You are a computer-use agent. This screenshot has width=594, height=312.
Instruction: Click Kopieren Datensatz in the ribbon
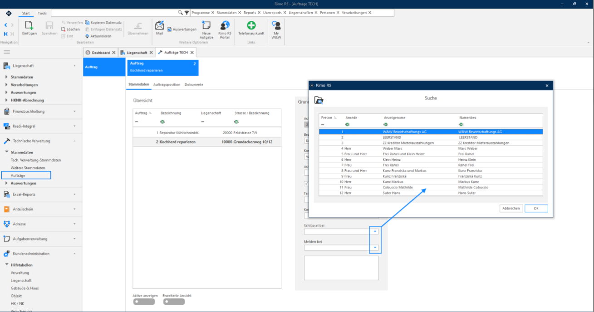click(x=103, y=22)
